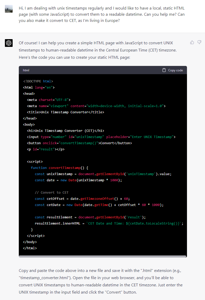Click the 'const date = new Date' line

(x=78, y=180)
